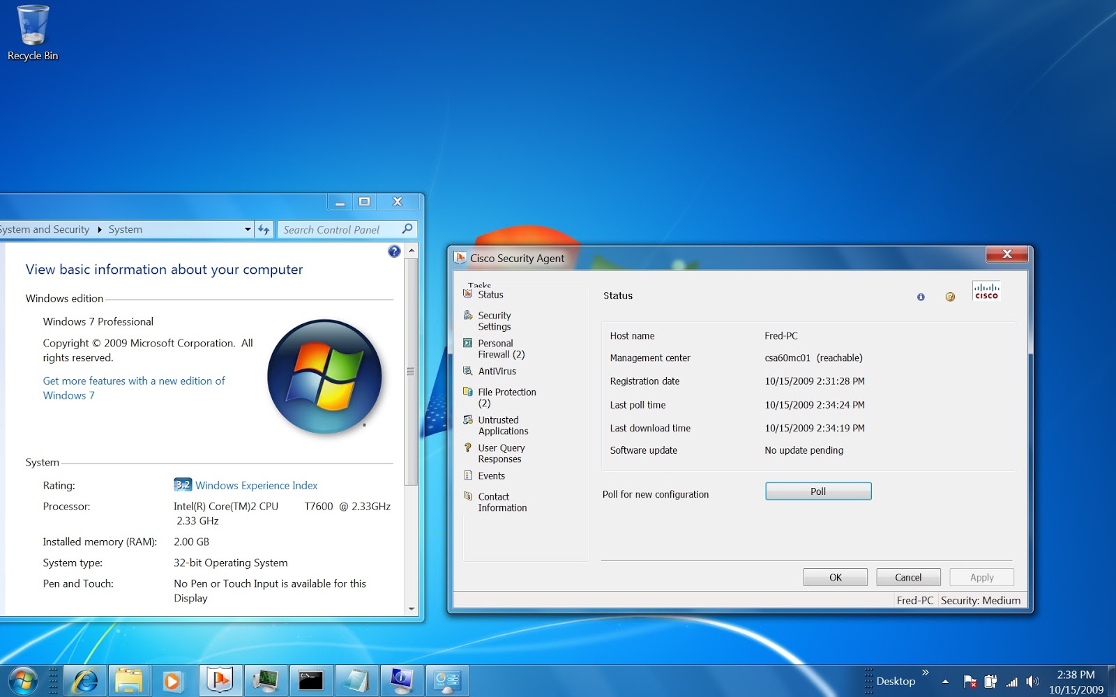
Task: Open the System window help icon
Action: 394,252
